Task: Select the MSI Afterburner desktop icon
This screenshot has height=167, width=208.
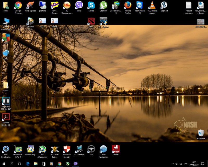Action: [x=42, y=149]
